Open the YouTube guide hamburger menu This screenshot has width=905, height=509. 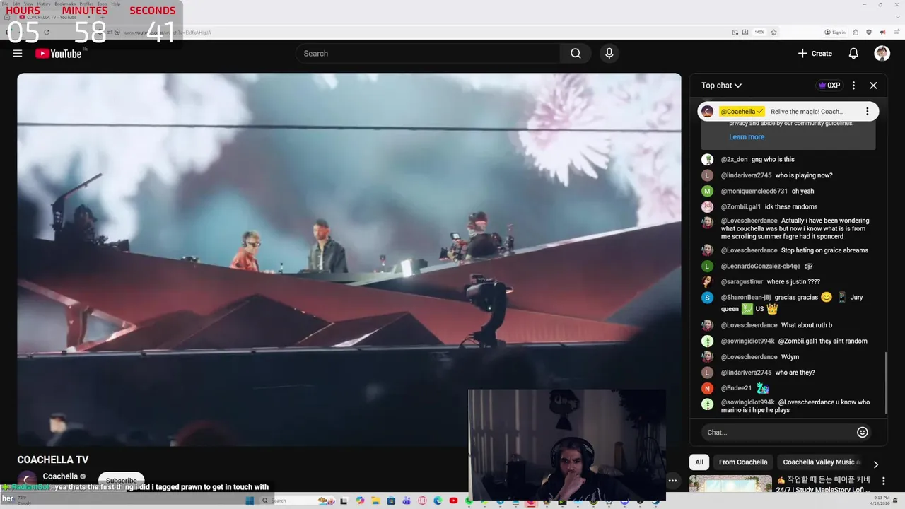pos(18,54)
